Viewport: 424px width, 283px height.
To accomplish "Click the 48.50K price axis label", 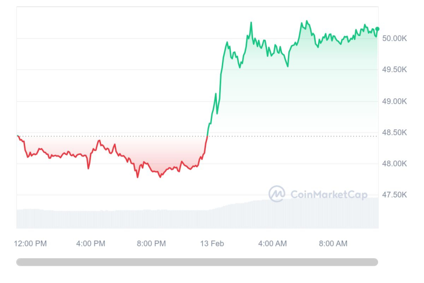I will (x=394, y=132).
